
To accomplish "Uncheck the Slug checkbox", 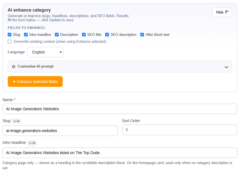I will (9, 35).
